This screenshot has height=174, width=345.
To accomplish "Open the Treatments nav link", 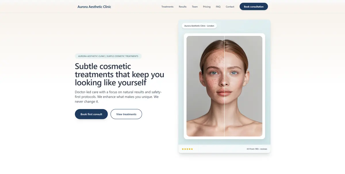I will tap(167, 7).
